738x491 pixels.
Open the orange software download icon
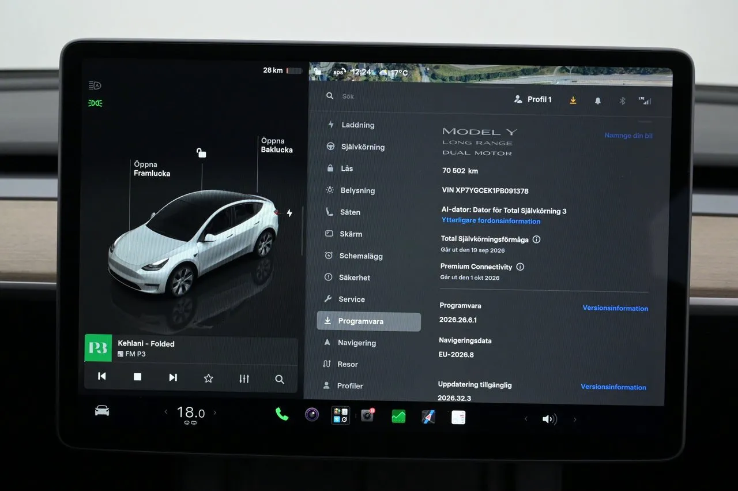tap(573, 100)
